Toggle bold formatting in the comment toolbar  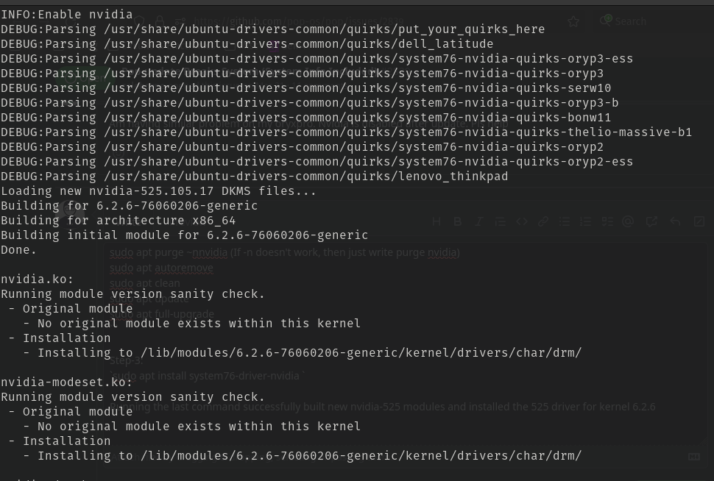(457, 221)
